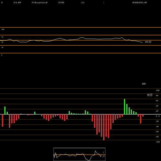The image size is (161, 161).
Task: Click the 27 value in mini chart
Action: coord(103,156)
